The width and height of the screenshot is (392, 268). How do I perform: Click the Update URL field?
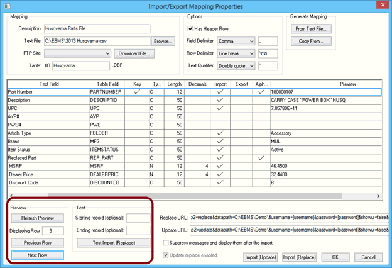(x=289, y=230)
